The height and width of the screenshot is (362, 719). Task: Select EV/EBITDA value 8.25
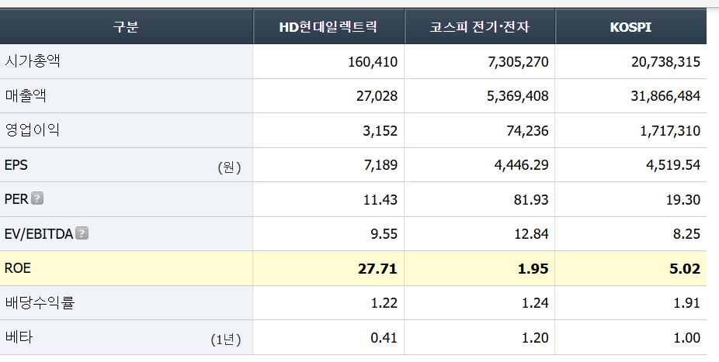click(686, 234)
